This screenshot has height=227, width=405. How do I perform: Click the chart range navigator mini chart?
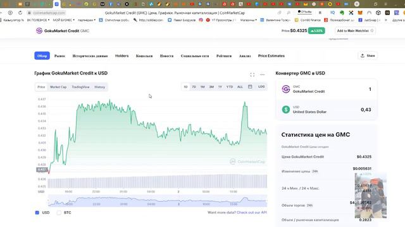click(158, 201)
